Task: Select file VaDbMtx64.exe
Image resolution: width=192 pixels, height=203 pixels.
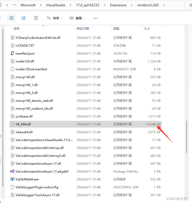Action: [x=86, y=179]
